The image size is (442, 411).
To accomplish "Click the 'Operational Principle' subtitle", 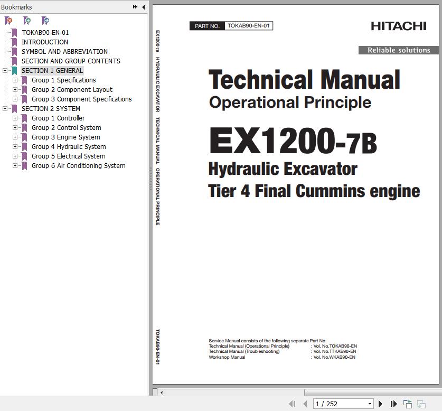I will (x=290, y=103).
